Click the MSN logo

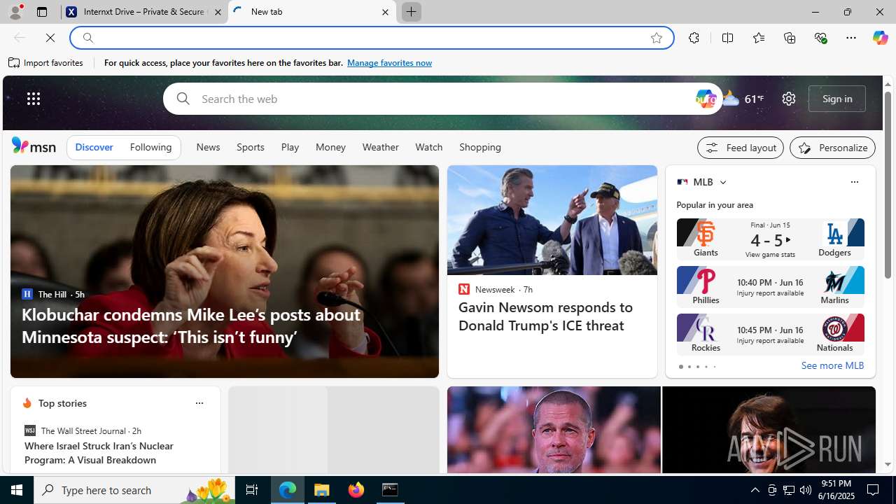[x=34, y=146]
